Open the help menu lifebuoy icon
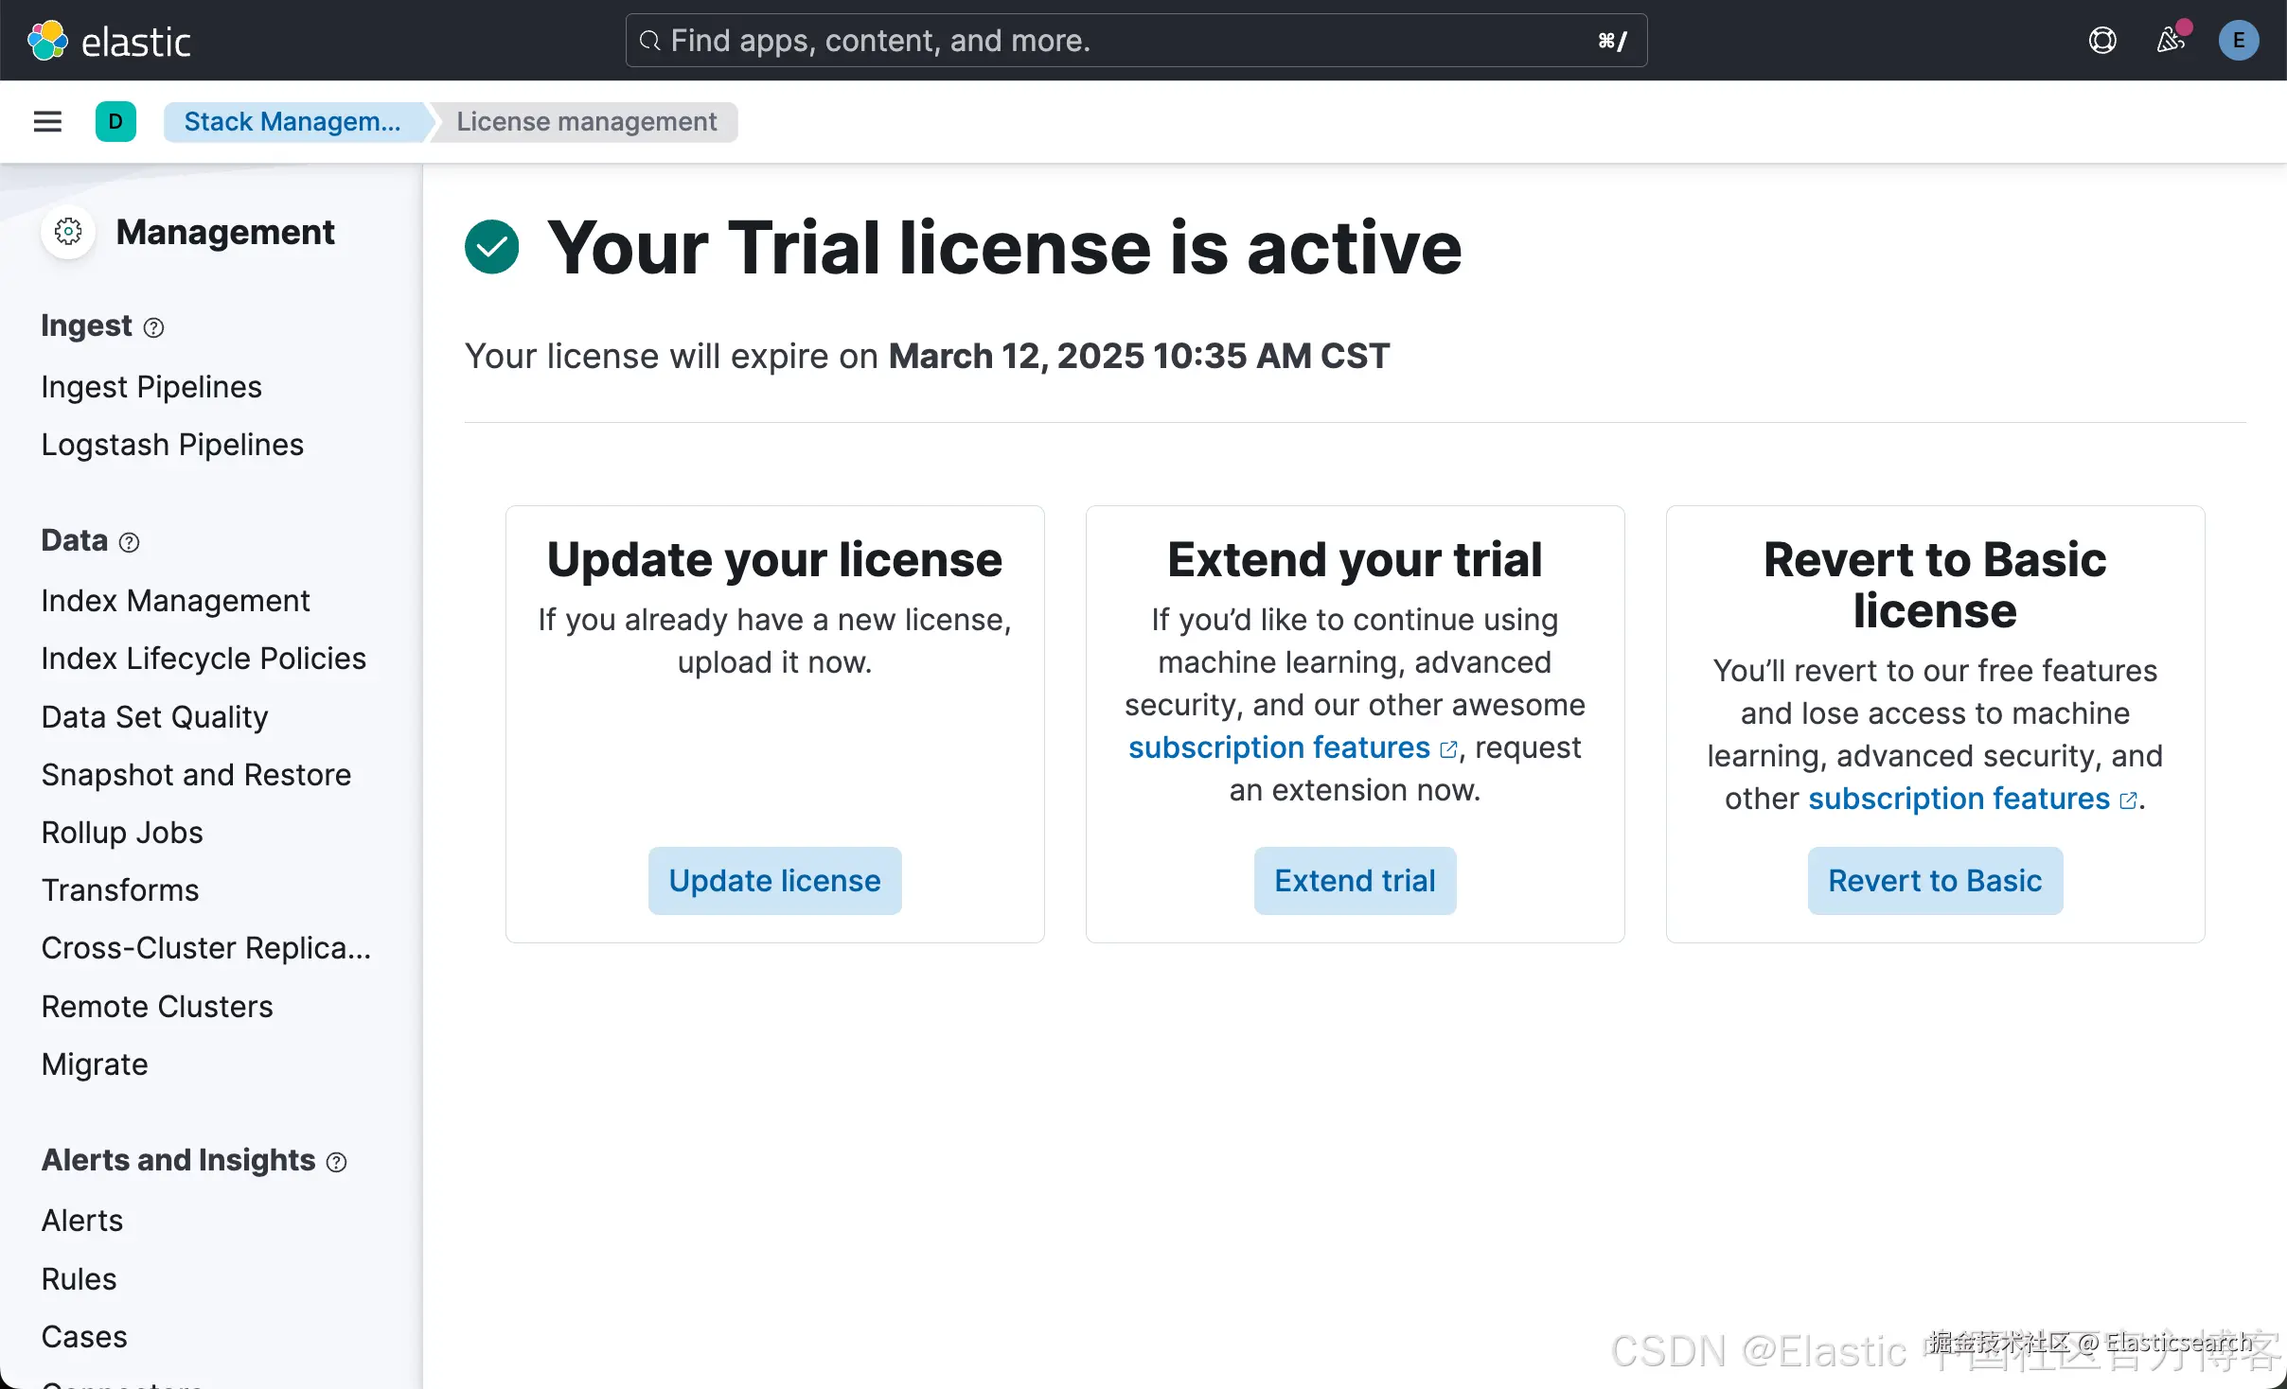 2102,41
